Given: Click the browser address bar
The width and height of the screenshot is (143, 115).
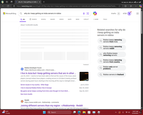Looking at the screenshot, I should click(x=66, y=6).
